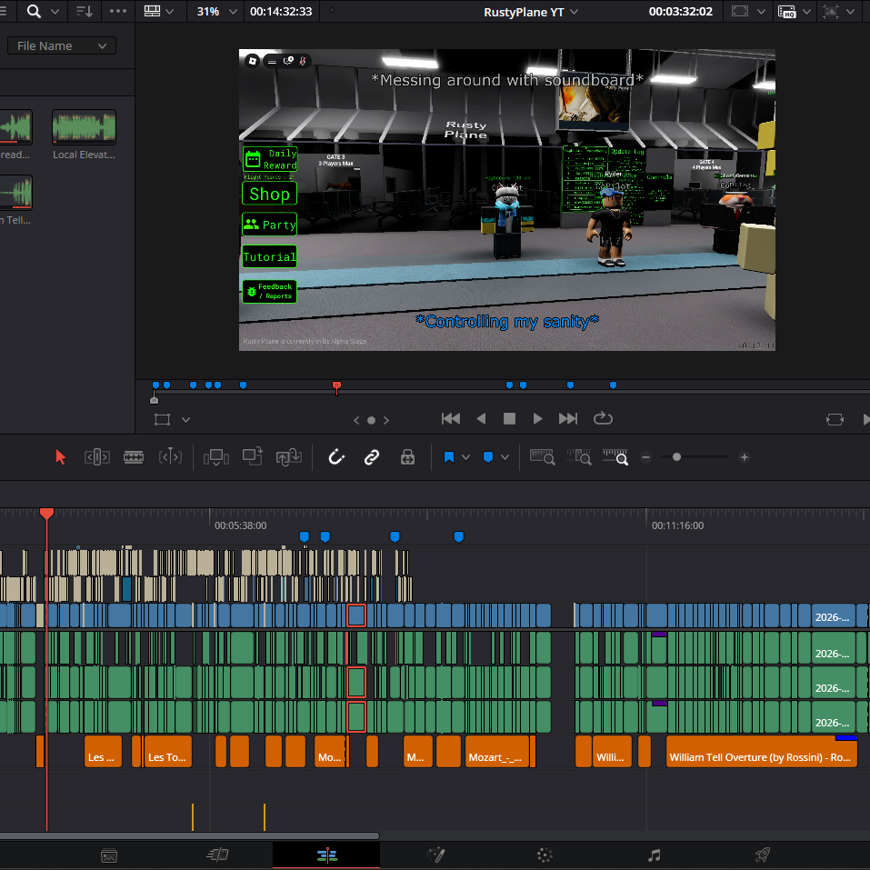Click the Replace Clip toolbar icon
This screenshot has width=870, height=870.
click(x=288, y=457)
